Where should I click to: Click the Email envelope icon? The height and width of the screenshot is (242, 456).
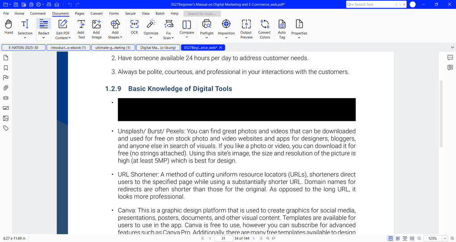tap(57, 4)
